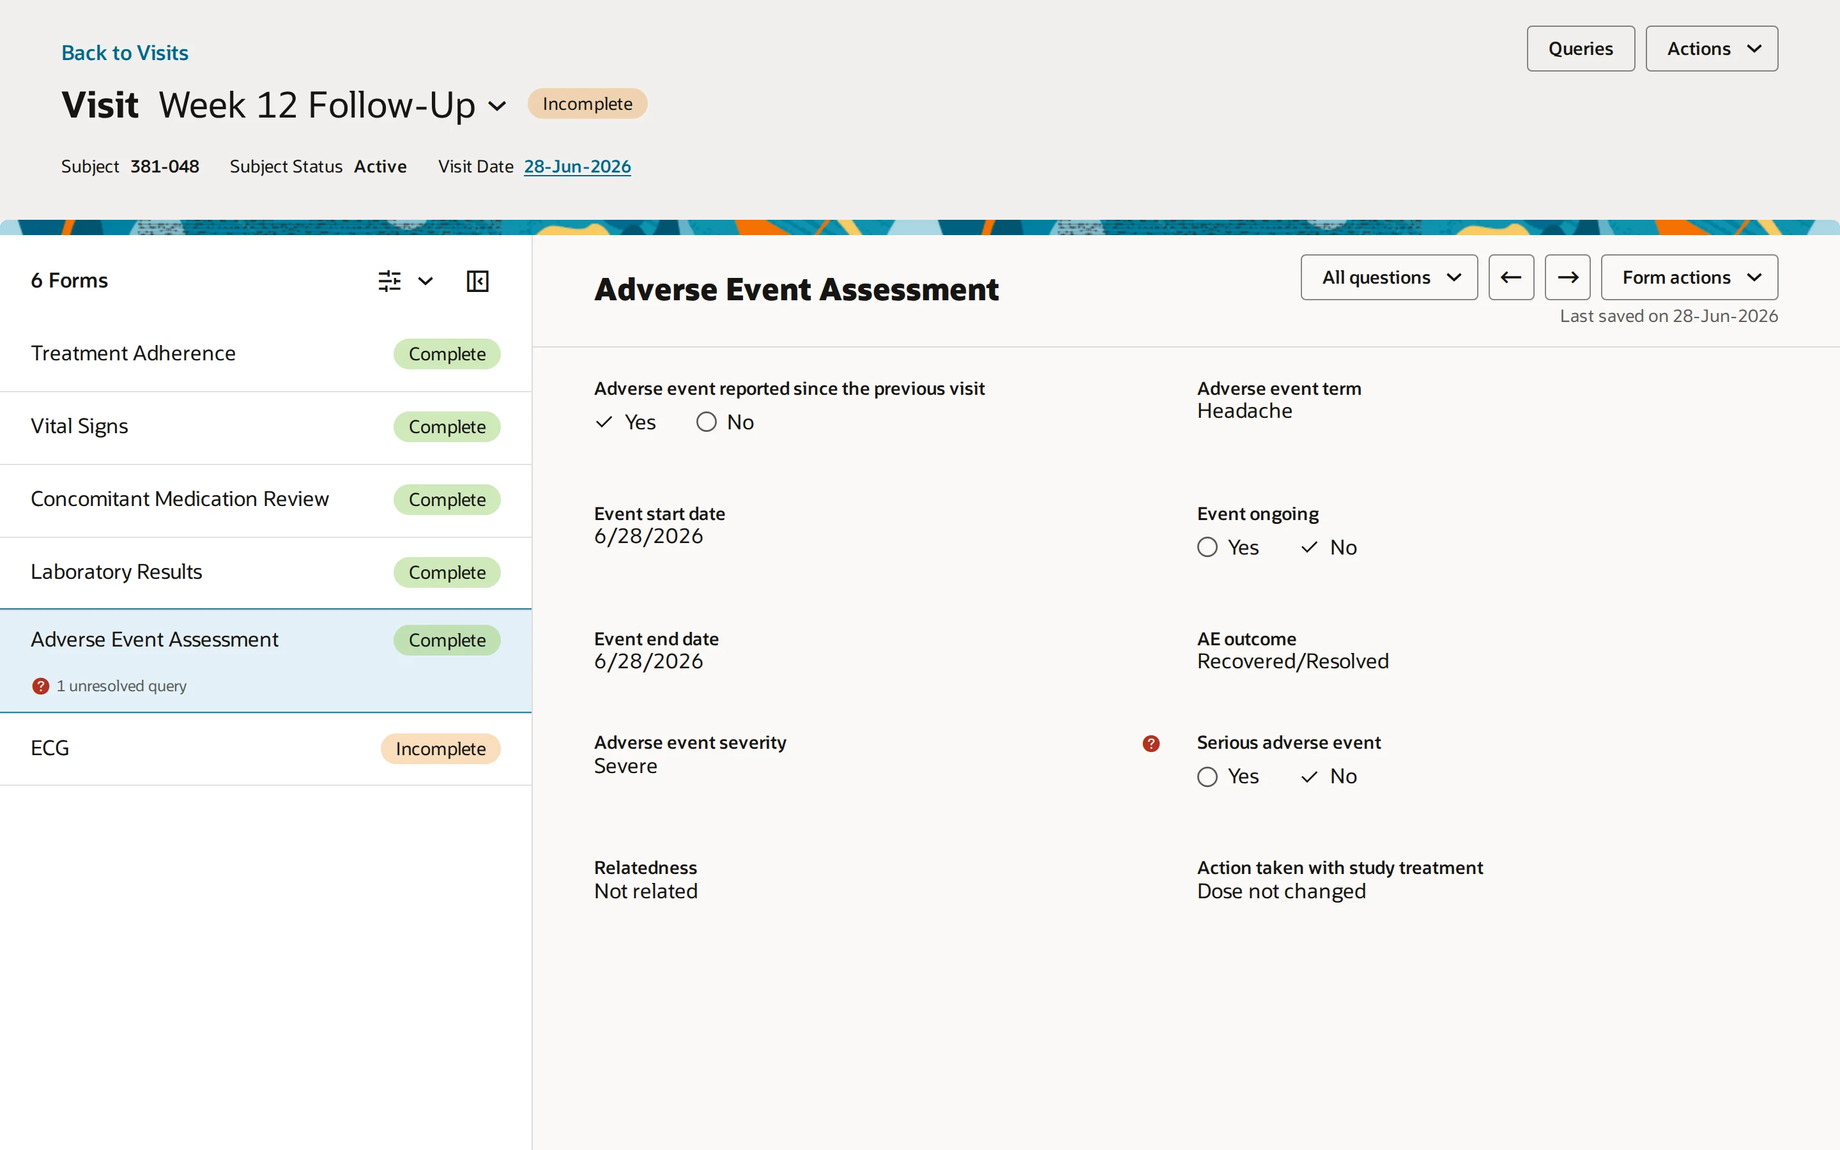Click the Event start date value
1840x1150 pixels.
(648, 536)
